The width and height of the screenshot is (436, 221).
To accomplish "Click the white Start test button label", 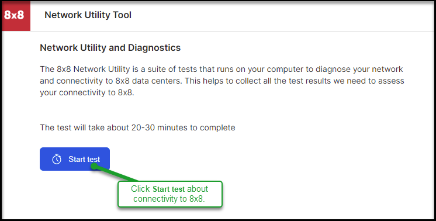I will point(84,159).
